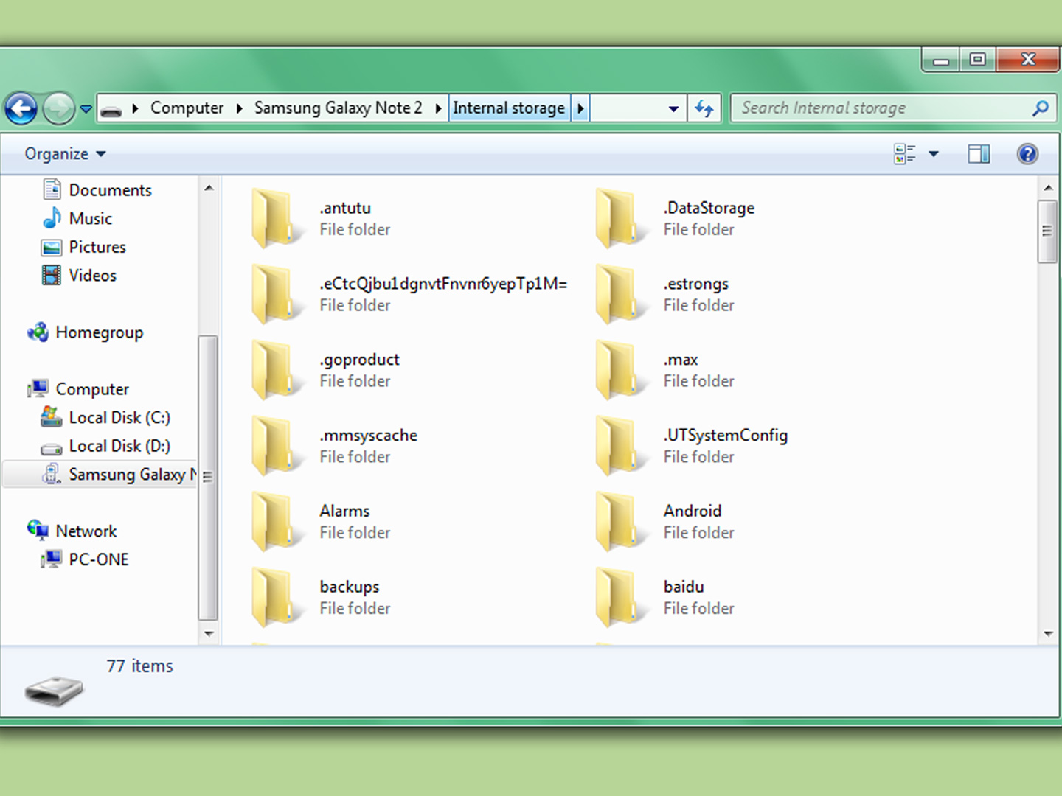Toggle the preview pane

click(x=979, y=154)
